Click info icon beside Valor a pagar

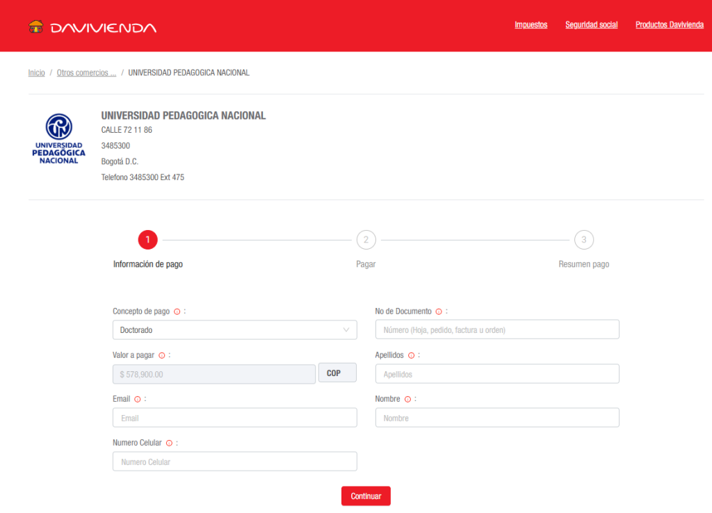point(162,355)
